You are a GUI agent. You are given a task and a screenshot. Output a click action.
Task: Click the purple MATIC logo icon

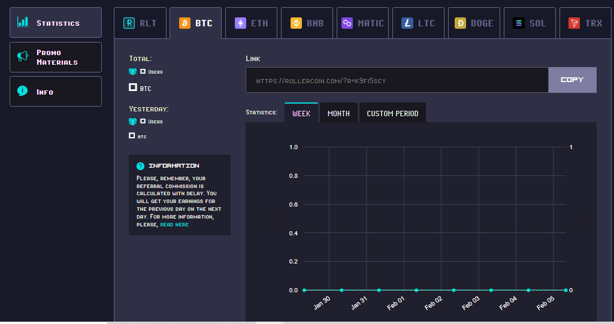coord(347,23)
